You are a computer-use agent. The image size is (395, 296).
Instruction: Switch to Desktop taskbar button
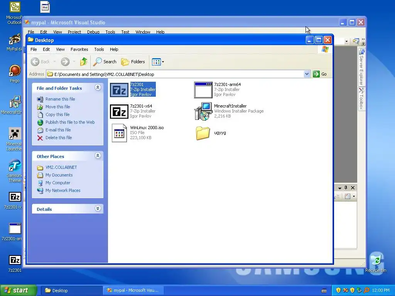coord(71,291)
